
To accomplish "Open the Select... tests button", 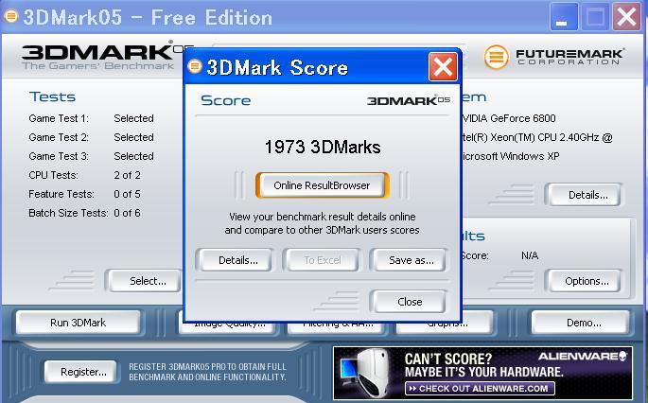I will pyautogui.click(x=143, y=281).
